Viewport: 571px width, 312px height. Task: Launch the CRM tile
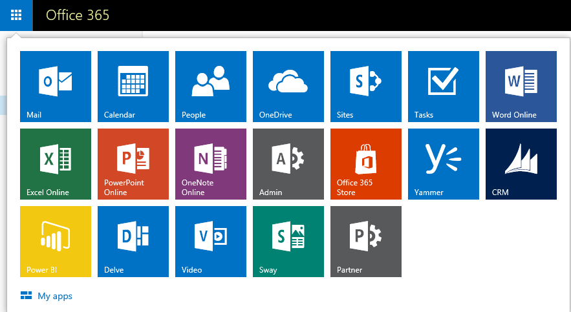click(x=521, y=164)
